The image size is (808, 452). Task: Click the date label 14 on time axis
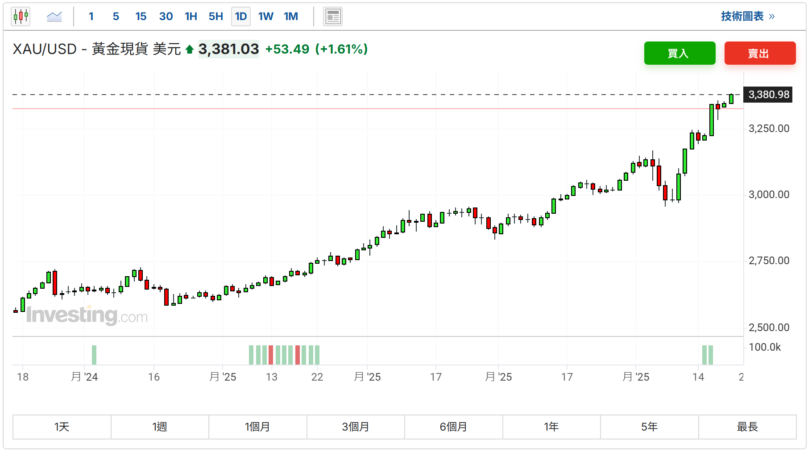pyautogui.click(x=698, y=377)
